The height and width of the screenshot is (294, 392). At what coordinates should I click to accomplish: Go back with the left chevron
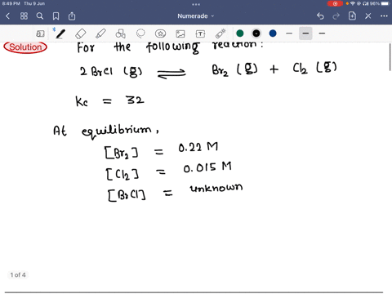point(7,16)
